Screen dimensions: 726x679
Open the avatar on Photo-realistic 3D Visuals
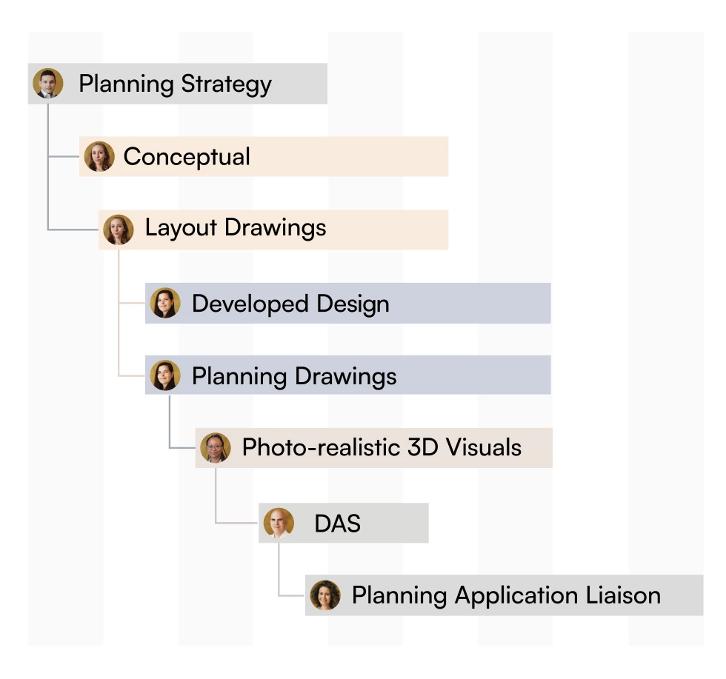(x=216, y=448)
